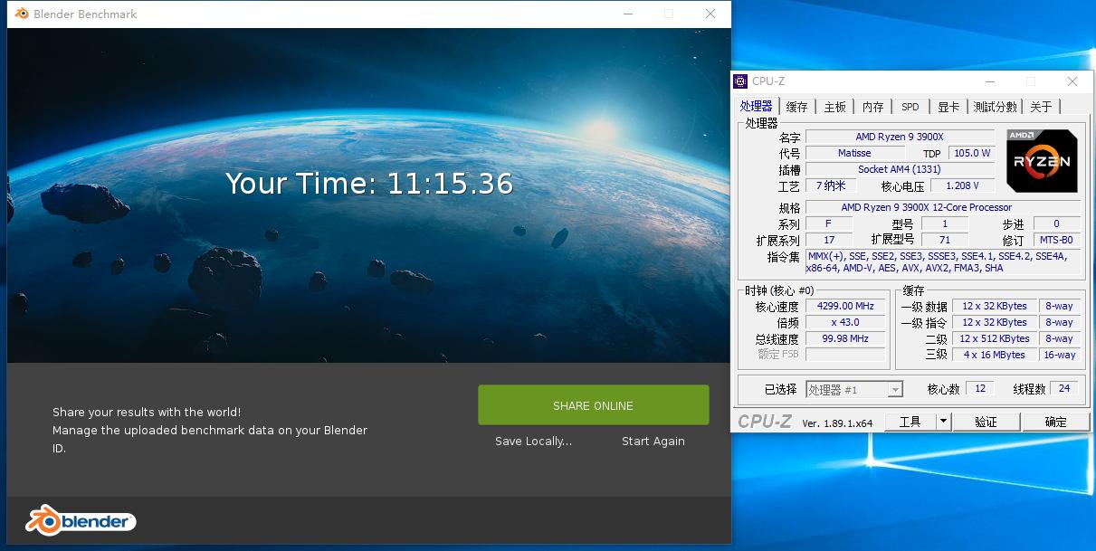
Task: Click the 核心电压 voltage value field
Action: [962, 185]
